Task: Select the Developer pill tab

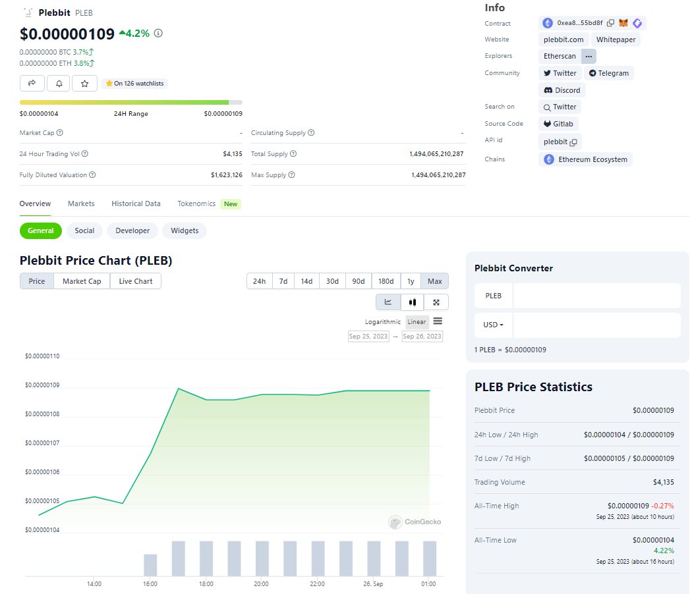Action: pos(132,230)
